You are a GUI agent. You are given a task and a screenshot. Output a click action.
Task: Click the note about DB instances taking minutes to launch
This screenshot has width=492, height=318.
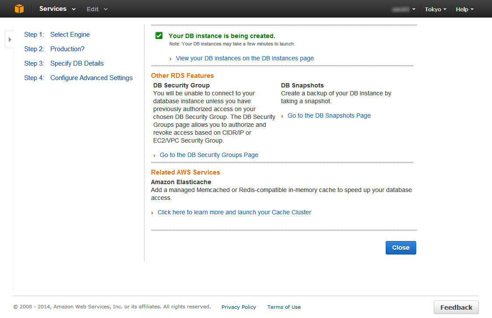232,44
